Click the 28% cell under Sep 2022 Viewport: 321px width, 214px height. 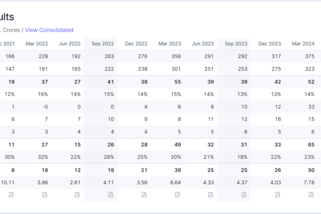[109, 157]
